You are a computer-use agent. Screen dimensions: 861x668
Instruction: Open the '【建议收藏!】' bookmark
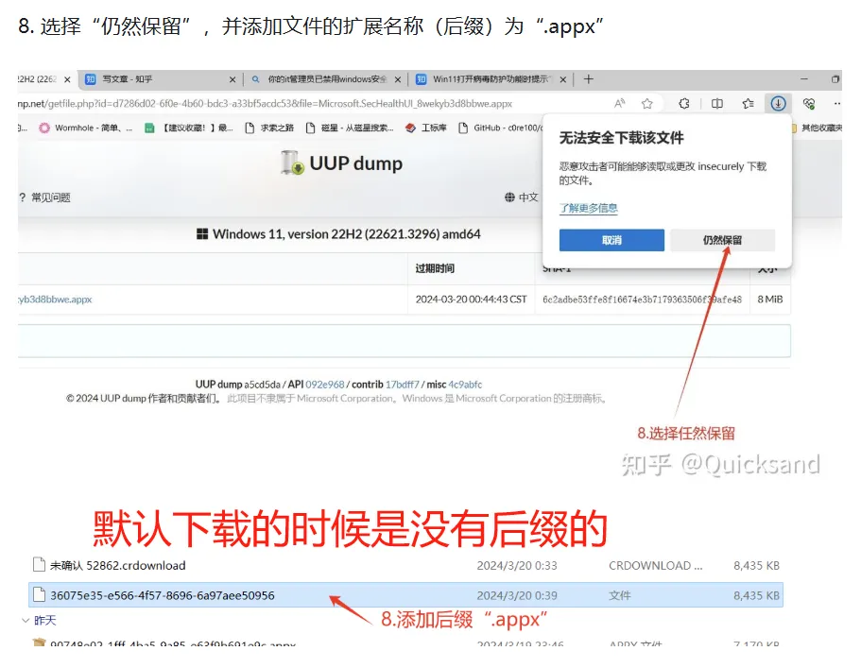click(188, 128)
